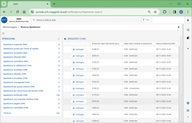This screenshot has width=192, height=123.
Task: Open Dettaglio for protocol 5189/23
Action: click(79, 62)
